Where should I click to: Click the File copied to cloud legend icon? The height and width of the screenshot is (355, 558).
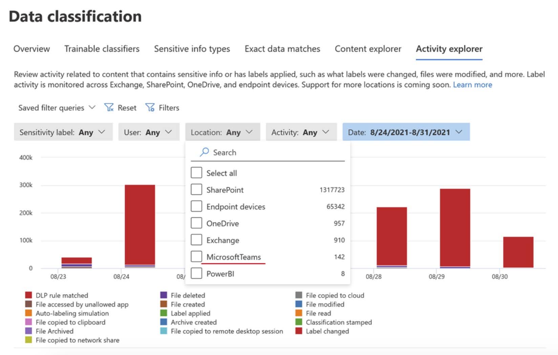click(299, 295)
